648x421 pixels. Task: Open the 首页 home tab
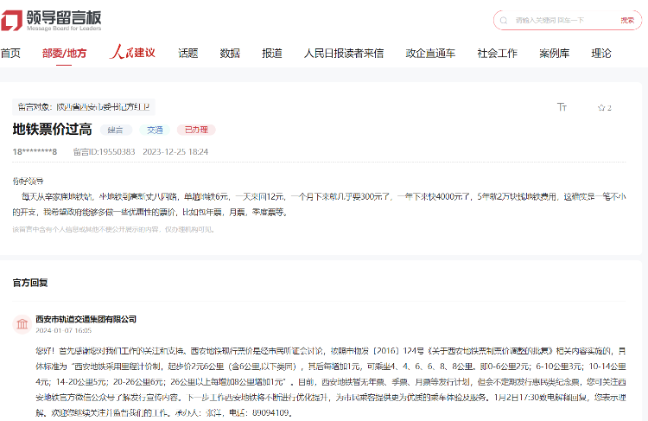(10, 54)
